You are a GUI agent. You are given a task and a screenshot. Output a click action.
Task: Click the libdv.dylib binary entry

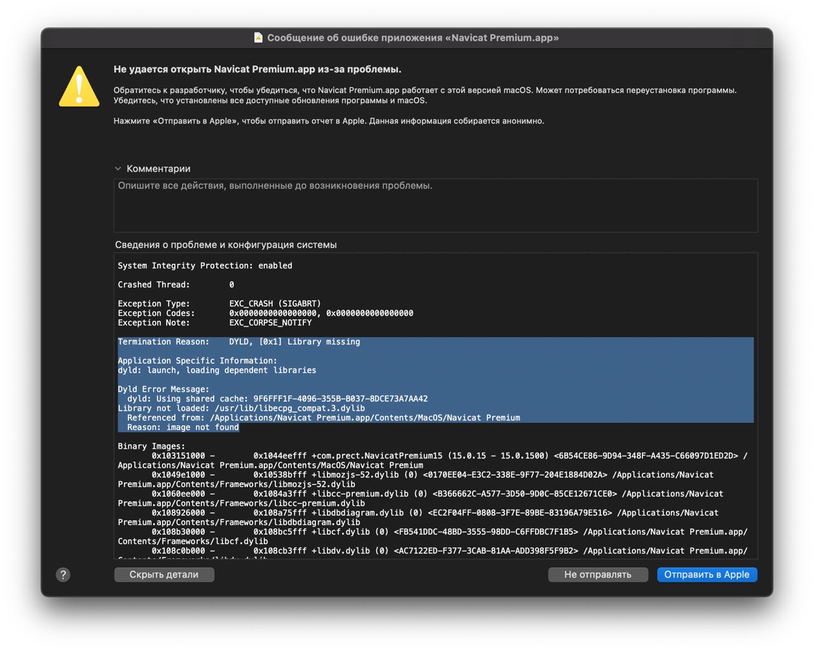click(432, 553)
